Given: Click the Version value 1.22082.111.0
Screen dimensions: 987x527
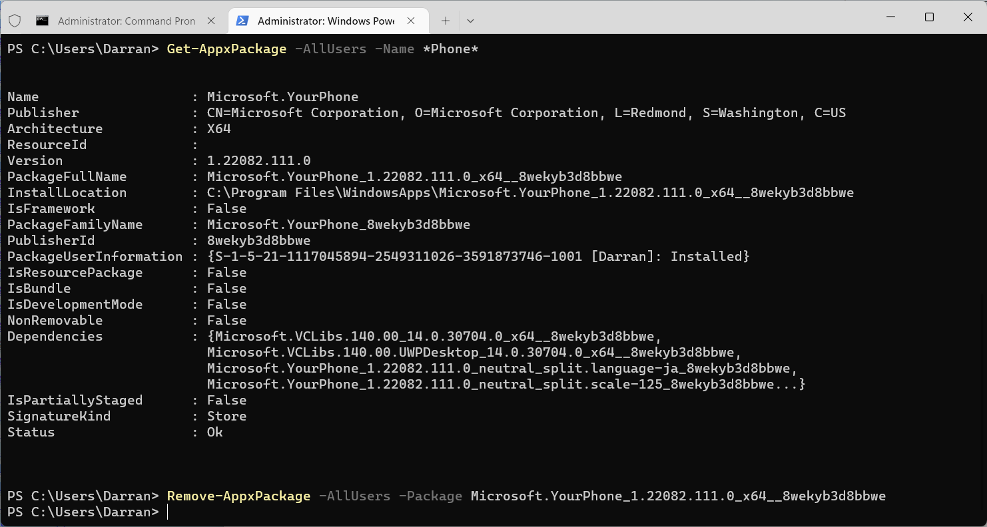Looking at the screenshot, I should click(x=258, y=161).
